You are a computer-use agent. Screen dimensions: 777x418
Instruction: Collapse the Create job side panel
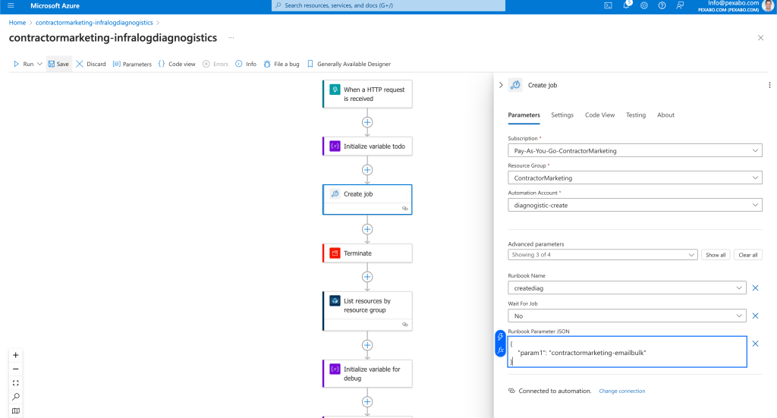[x=501, y=85]
